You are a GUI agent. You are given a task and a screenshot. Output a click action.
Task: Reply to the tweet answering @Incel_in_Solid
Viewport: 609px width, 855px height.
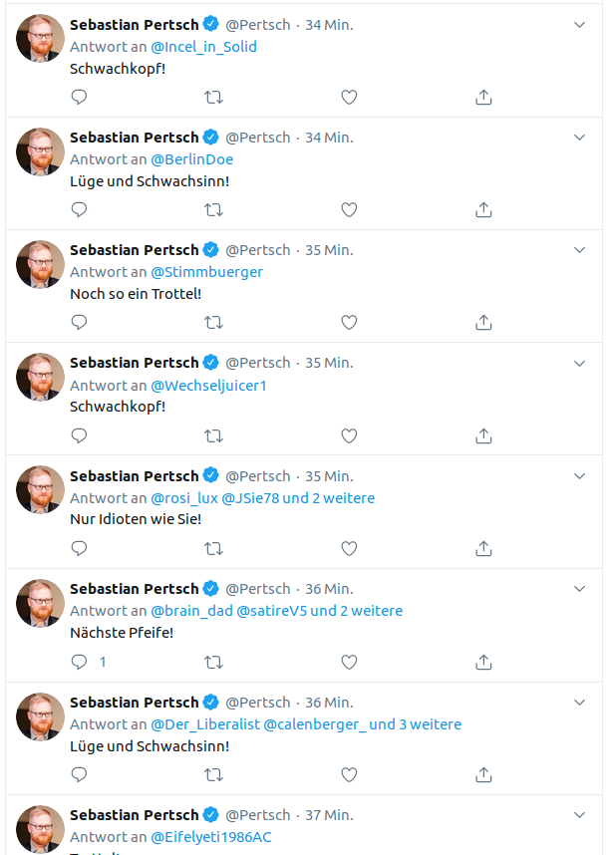click(x=80, y=97)
